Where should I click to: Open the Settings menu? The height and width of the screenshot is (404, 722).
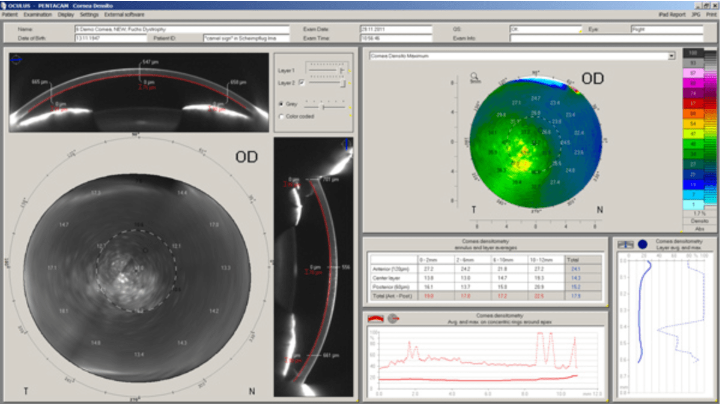[x=89, y=14]
